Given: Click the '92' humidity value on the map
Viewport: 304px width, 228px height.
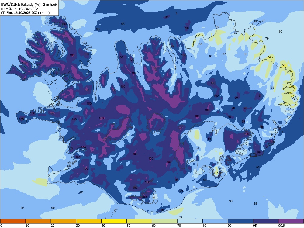Looking at the screenshot, I should (81, 192).
